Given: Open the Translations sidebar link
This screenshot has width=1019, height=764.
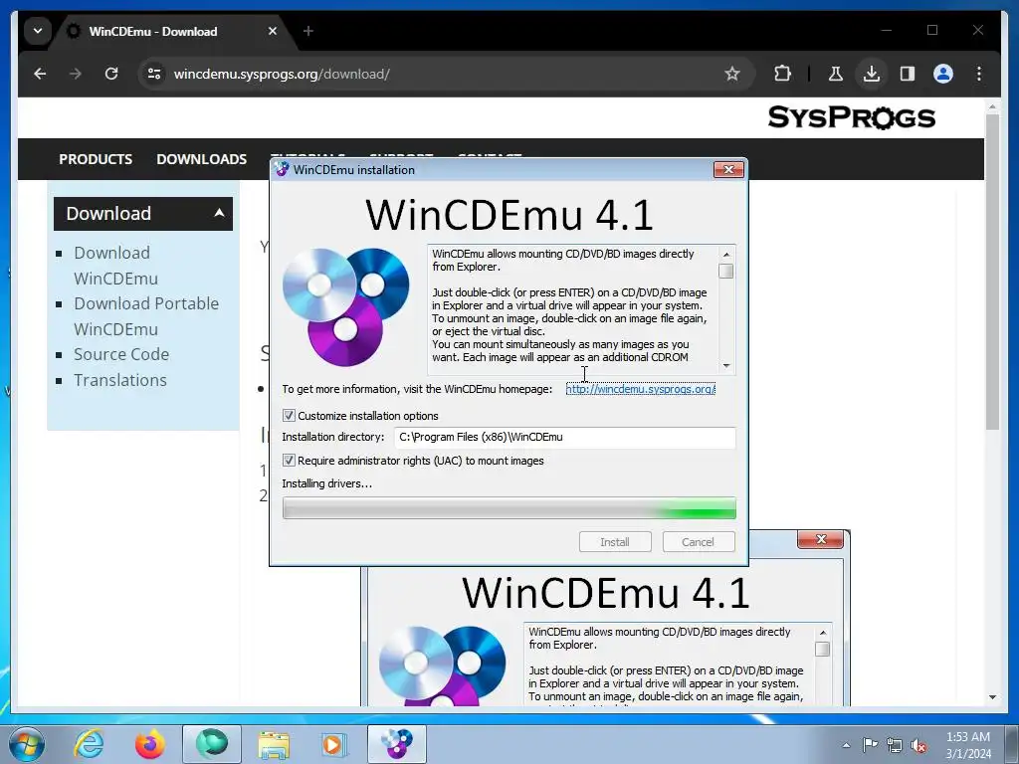Looking at the screenshot, I should point(120,380).
